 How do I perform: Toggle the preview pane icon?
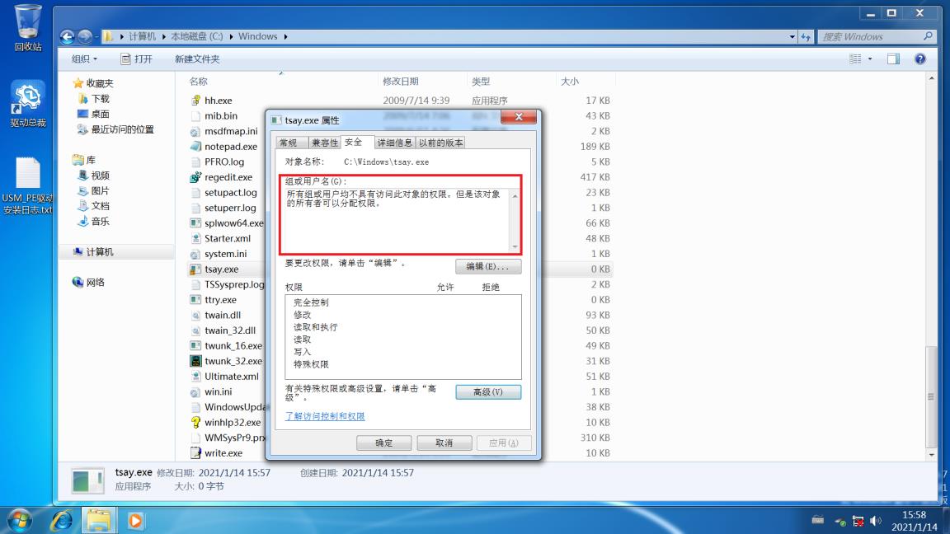coord(893,59)
